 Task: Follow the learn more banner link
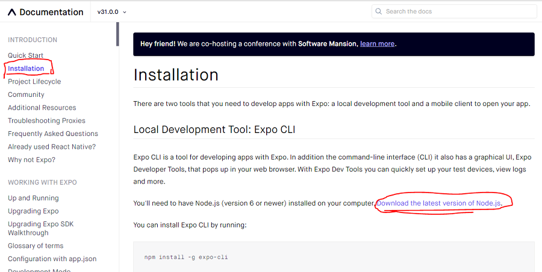click(377, 44)
